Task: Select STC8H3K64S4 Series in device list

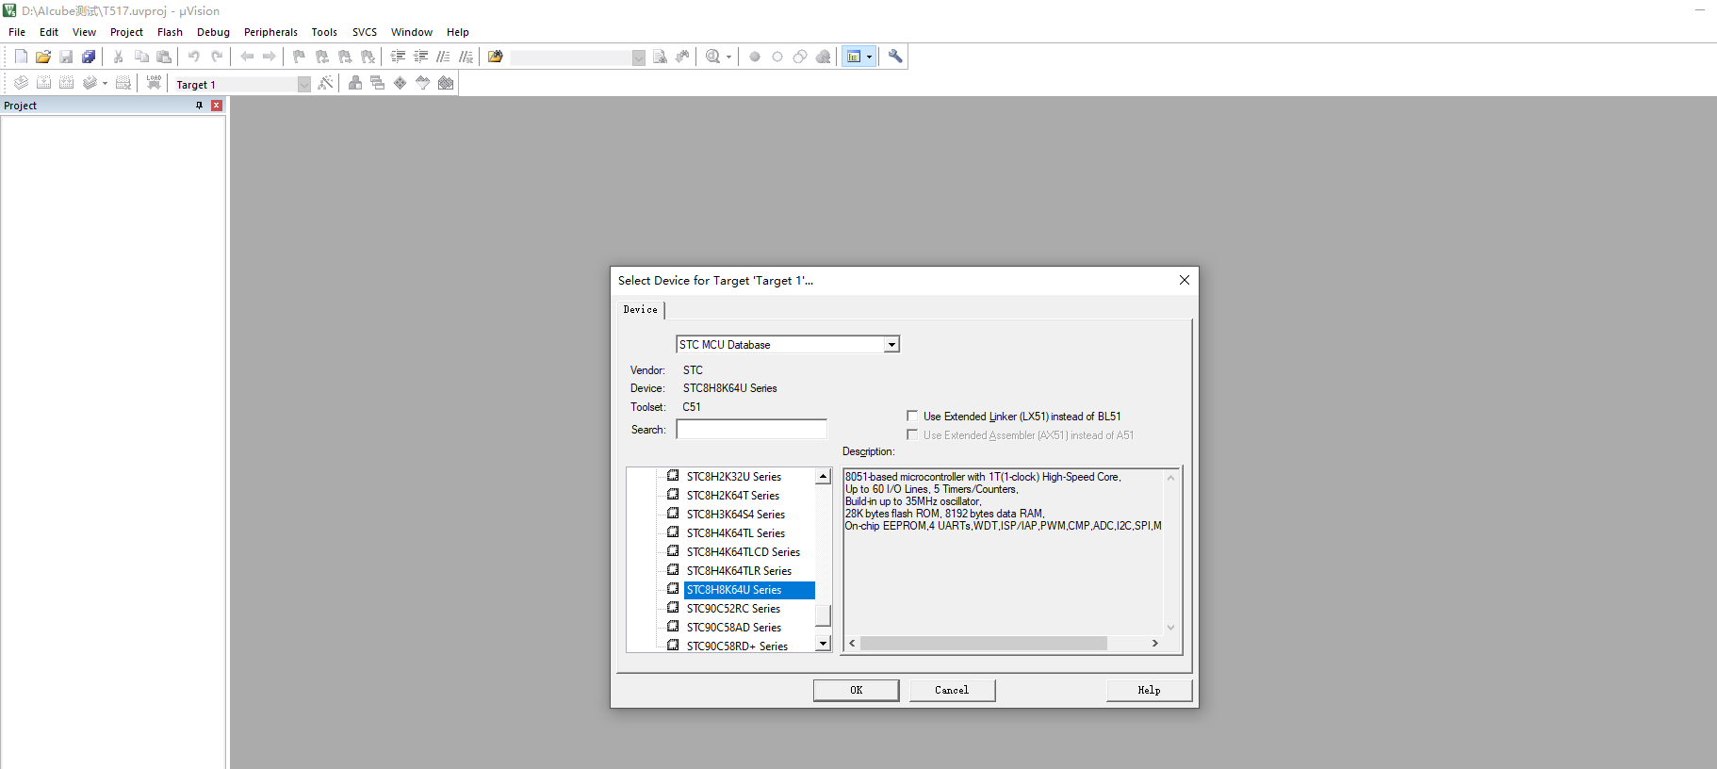Action: (736, 515)
